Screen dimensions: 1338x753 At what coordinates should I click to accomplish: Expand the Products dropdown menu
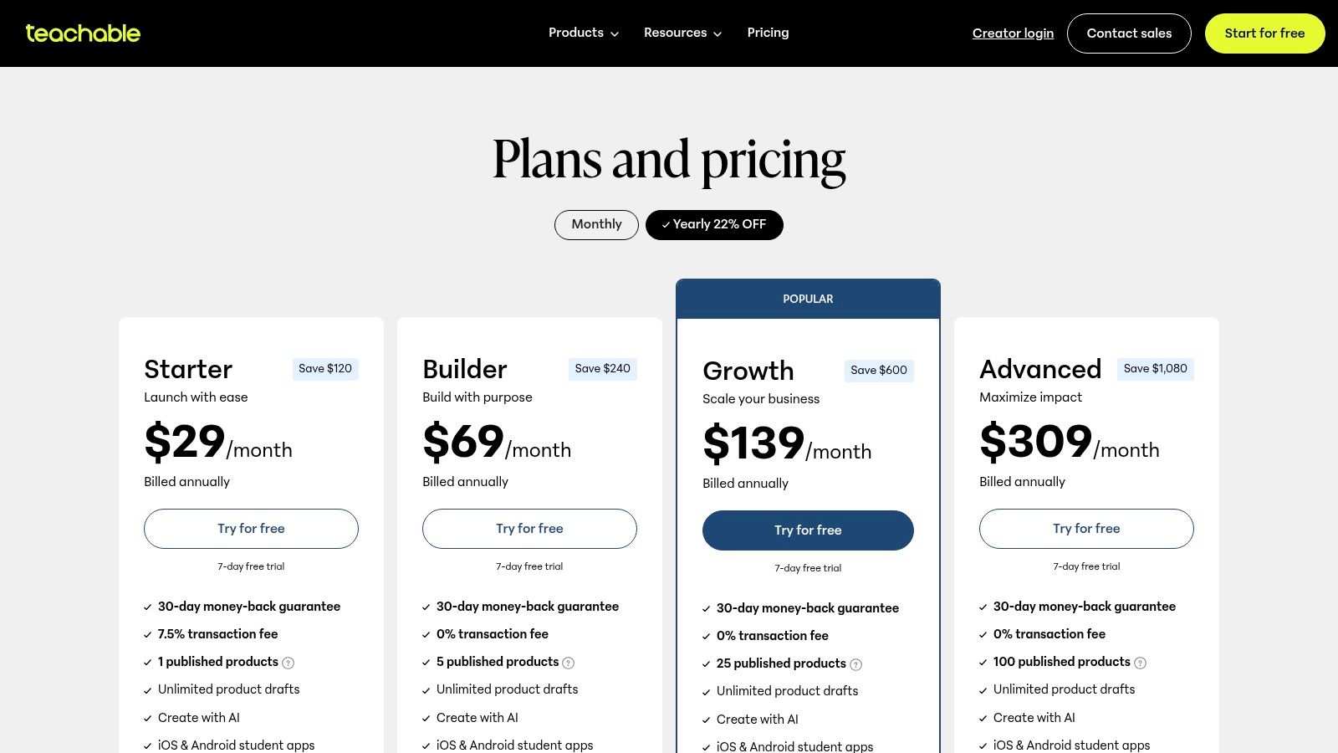pyautogui.click(x=583, y=33)
